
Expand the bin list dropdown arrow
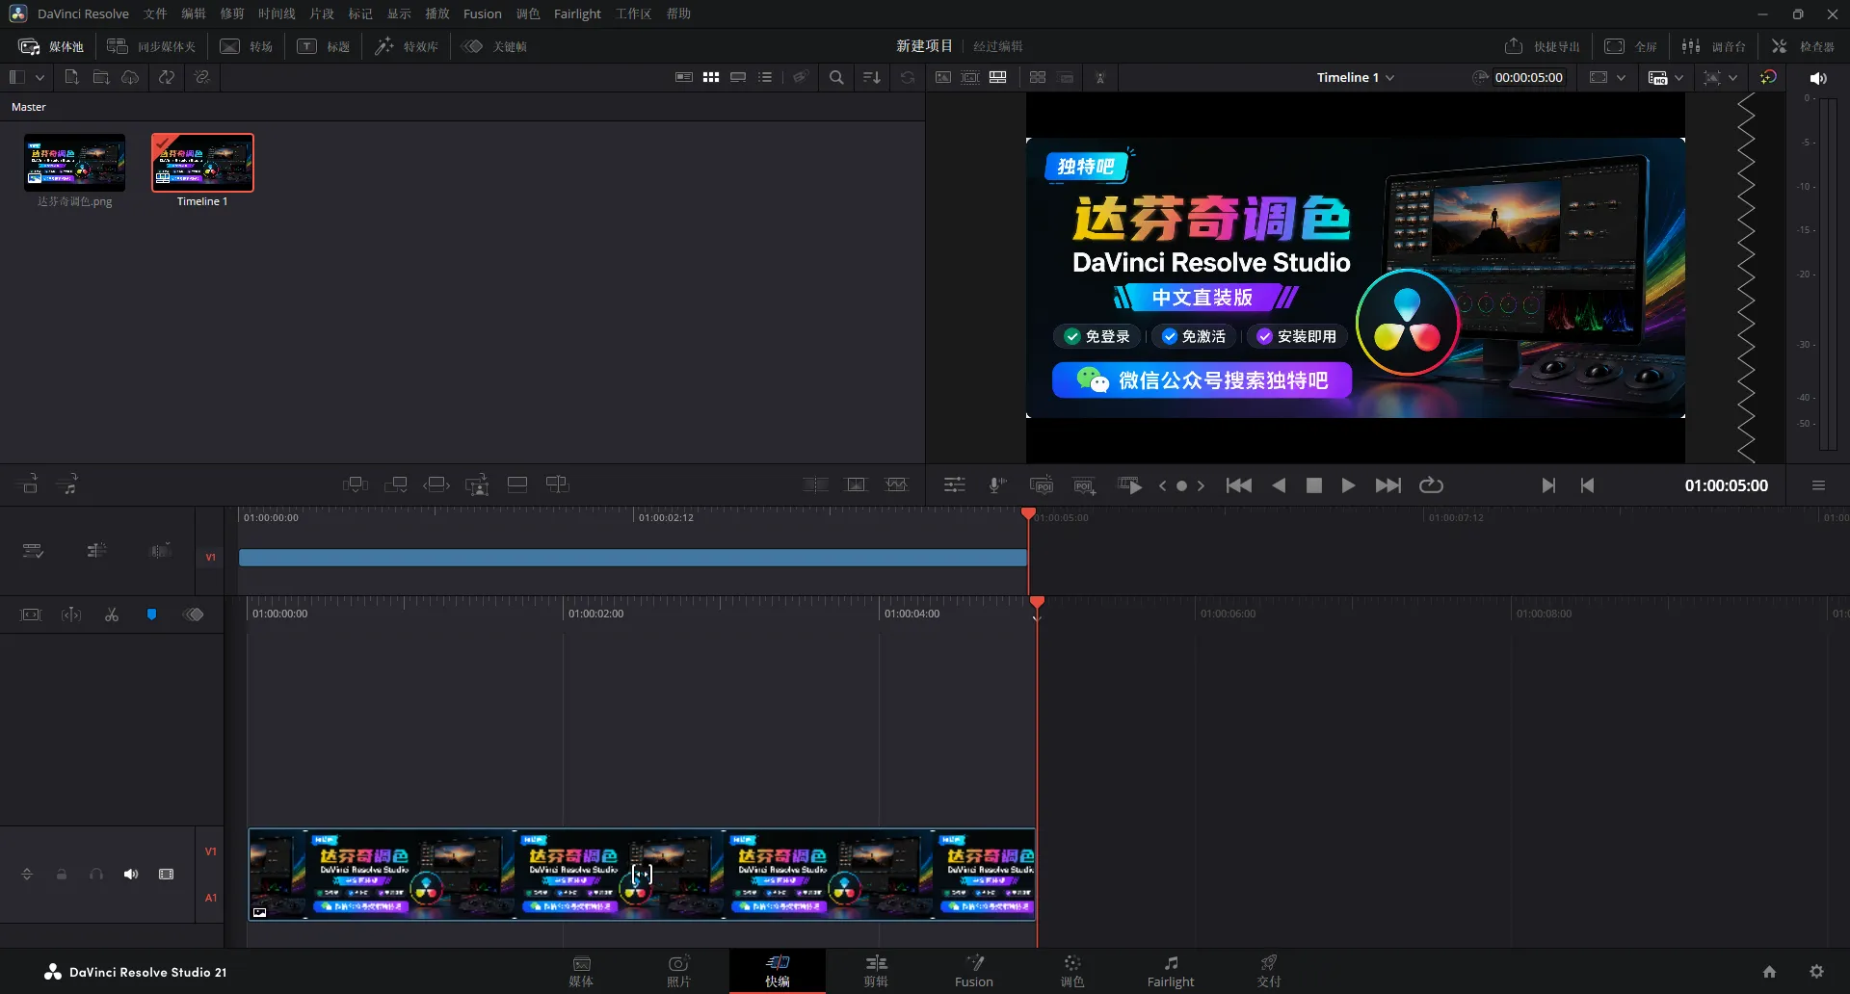[40, 77]
